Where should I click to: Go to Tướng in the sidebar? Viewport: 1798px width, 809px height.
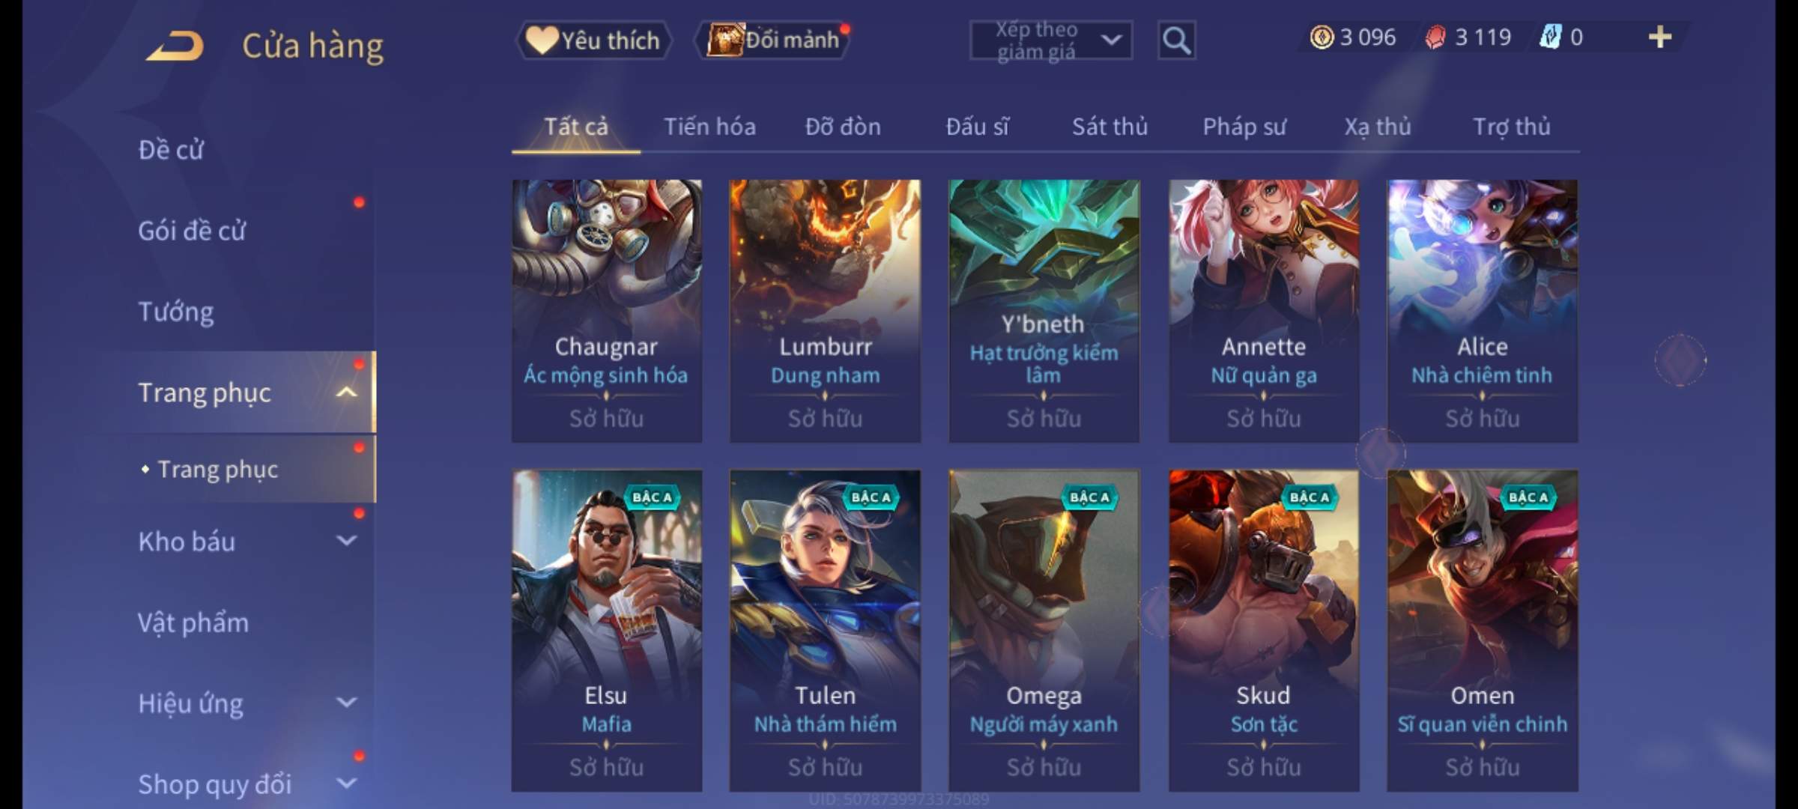point(176,312)
